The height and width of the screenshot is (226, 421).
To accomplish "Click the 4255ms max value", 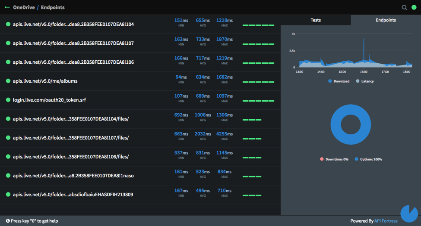I will coord(225,133).
